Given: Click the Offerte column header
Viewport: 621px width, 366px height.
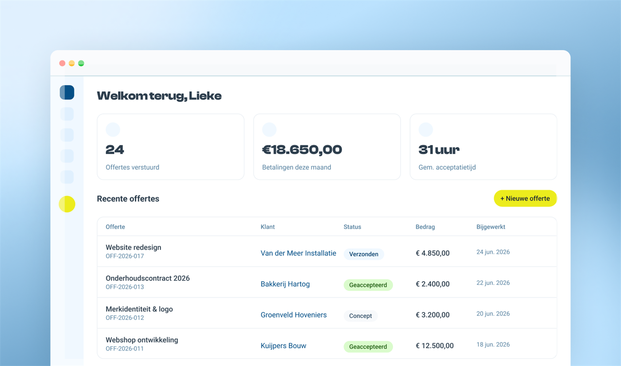Looking at the screenshot, I should [115, 227].
